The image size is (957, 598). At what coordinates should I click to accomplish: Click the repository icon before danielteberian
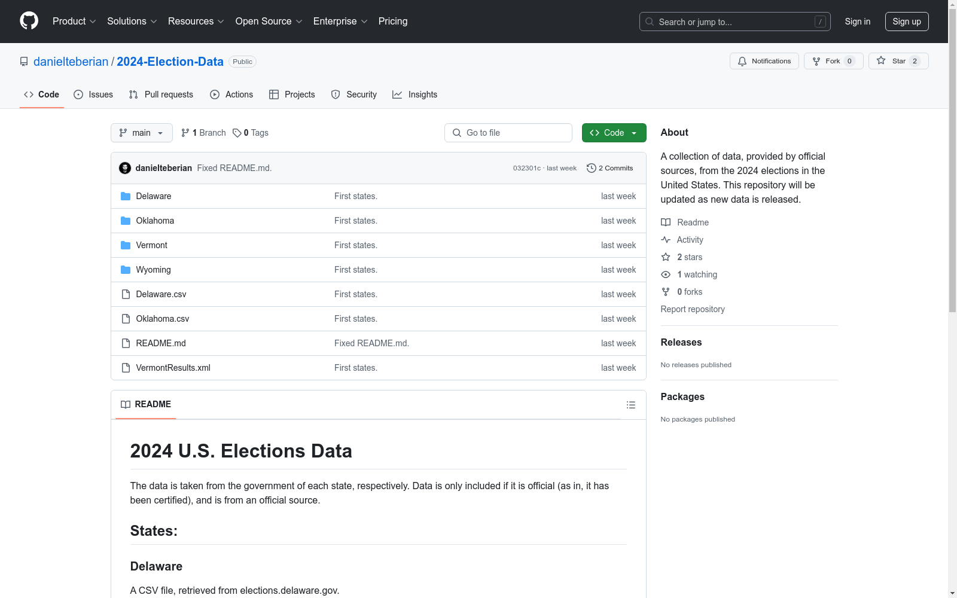pyautogui.click(x=24, y=62)
